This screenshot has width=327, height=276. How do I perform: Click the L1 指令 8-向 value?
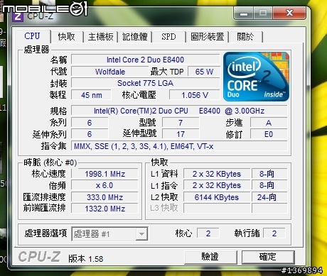pos(269,185)
